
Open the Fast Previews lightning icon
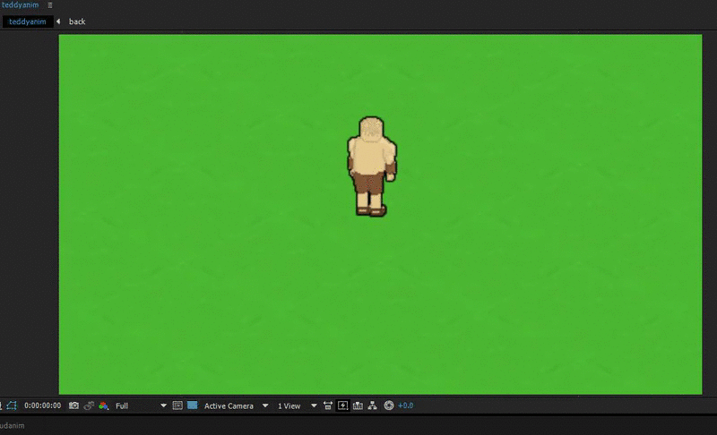tap(342, 405)
